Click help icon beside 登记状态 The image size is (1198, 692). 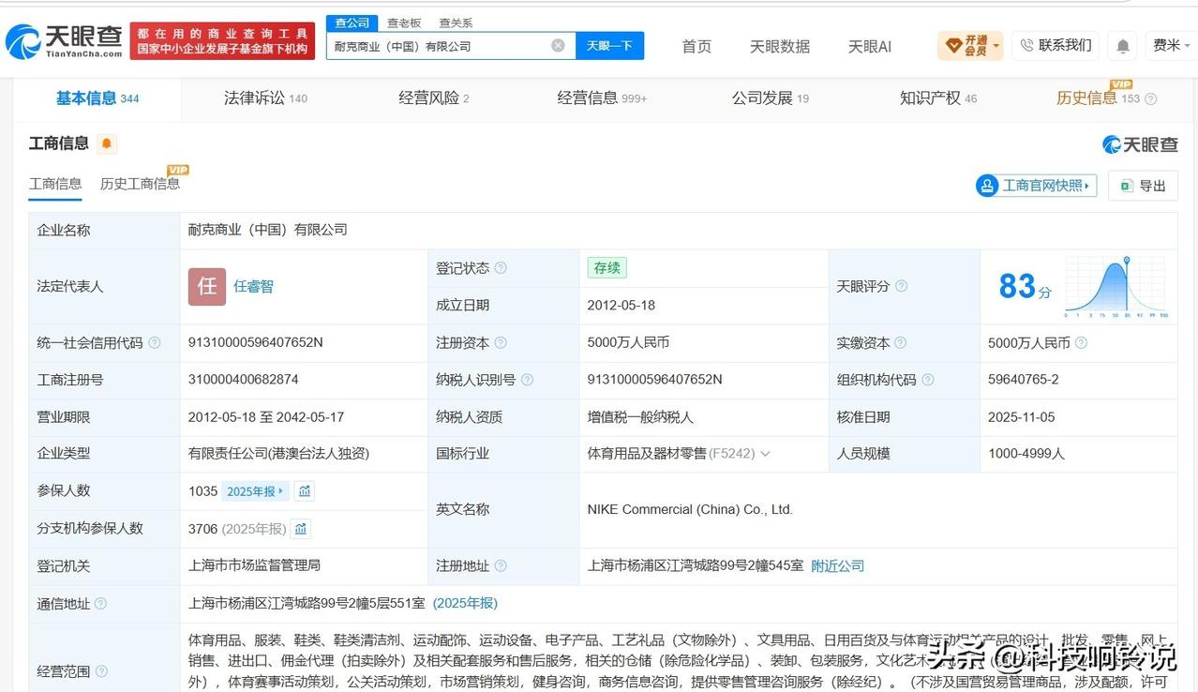501,268
